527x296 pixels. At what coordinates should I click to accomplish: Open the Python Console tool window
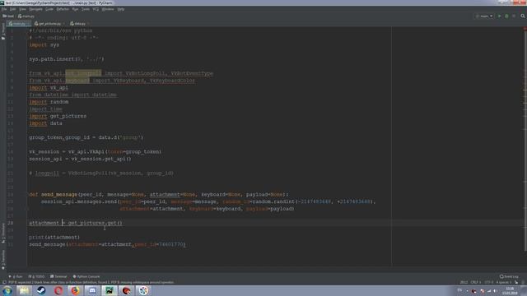(86, 276)
